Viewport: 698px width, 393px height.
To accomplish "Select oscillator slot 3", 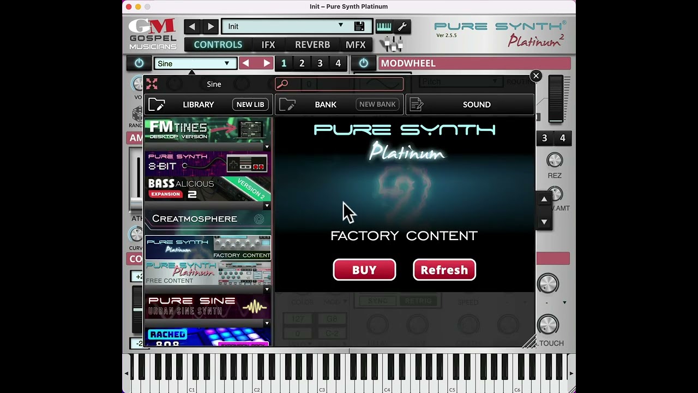I will [320, 63].
